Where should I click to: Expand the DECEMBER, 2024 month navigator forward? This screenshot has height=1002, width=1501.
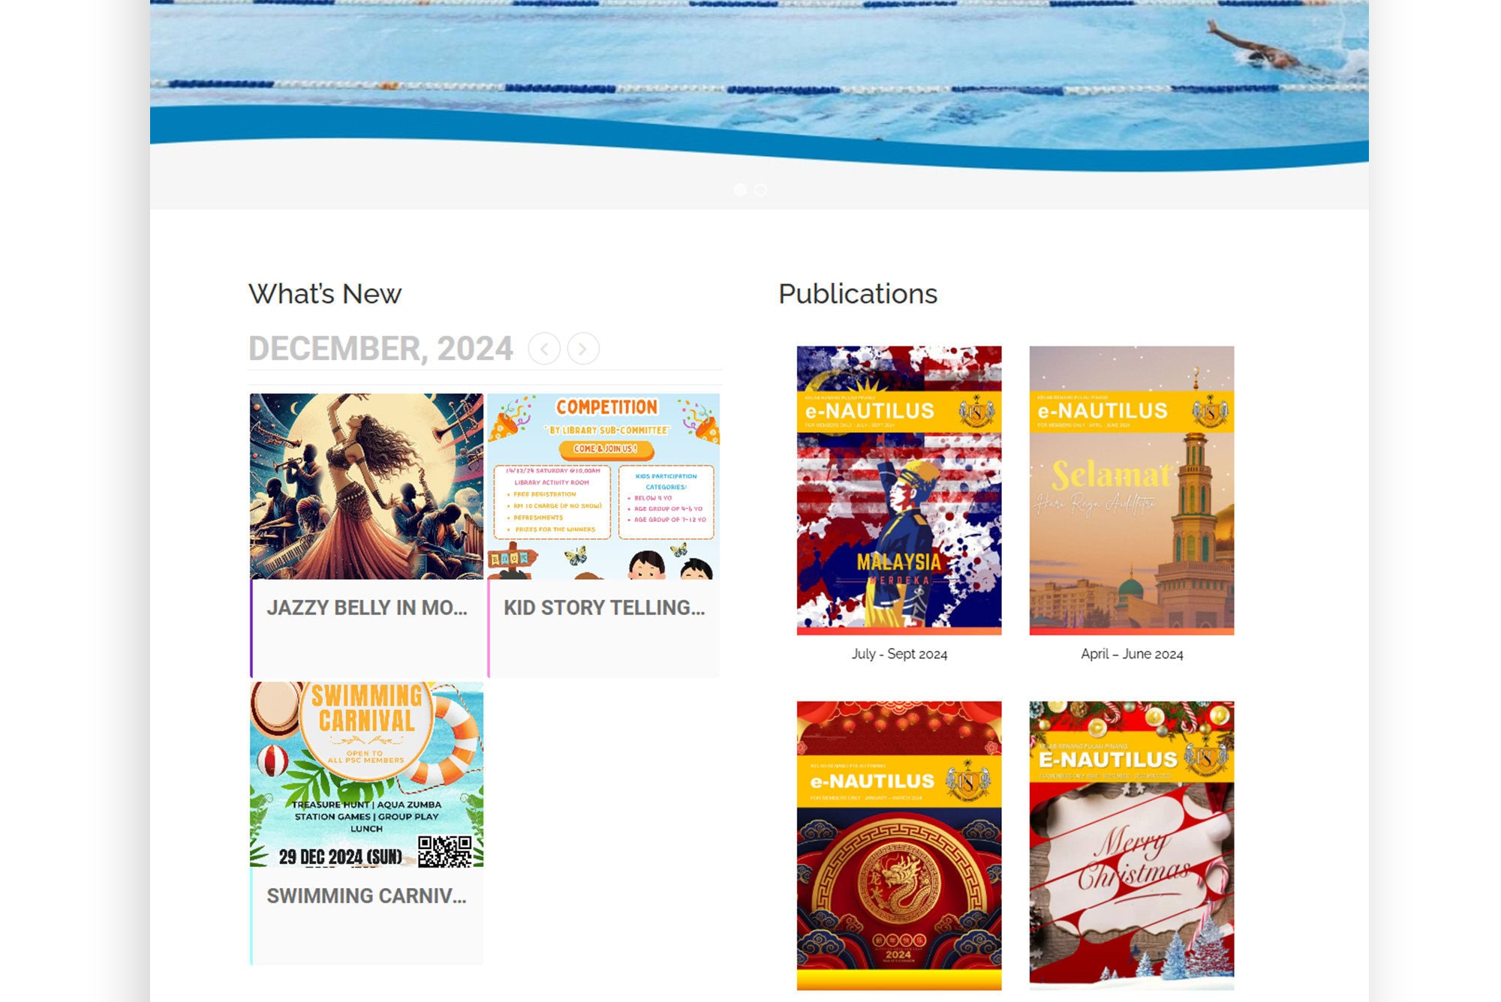583,348
